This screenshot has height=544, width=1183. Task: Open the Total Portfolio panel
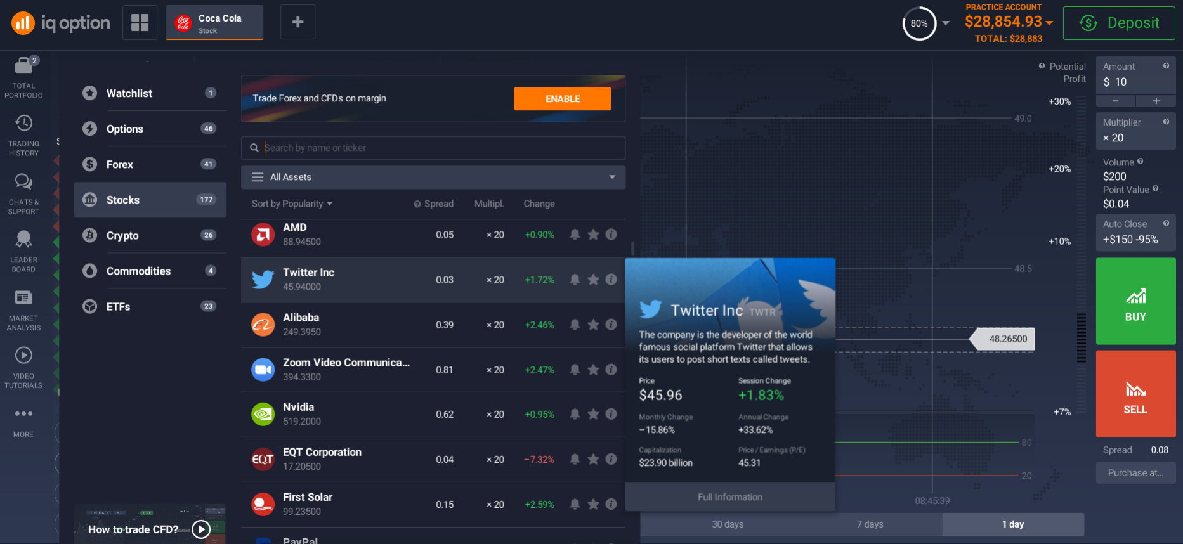[23, 77]
